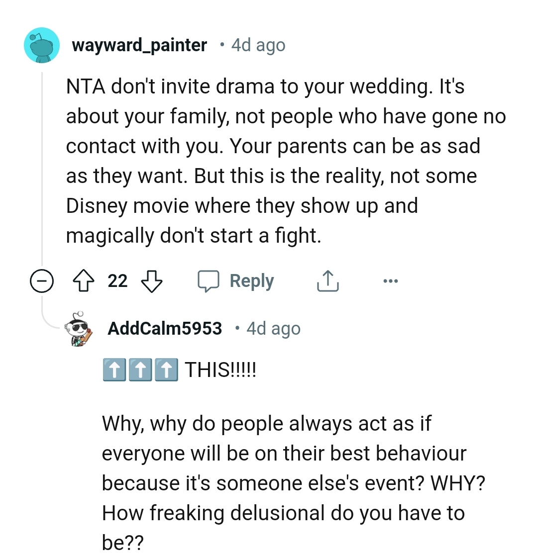537x558 pixels.
Task: Click wayward_painter's teal avatar
Action: pyautogui.click(x=41, y=45)
